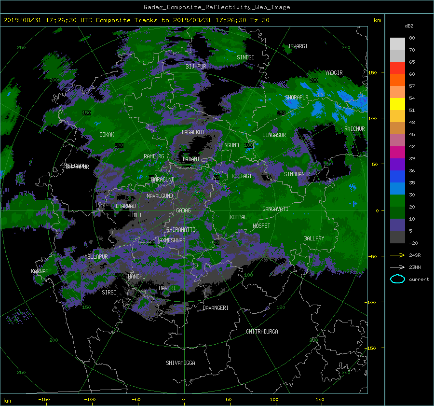Click the SHIRAHATTI city label

pyautogui.click(x=181, y=230)
